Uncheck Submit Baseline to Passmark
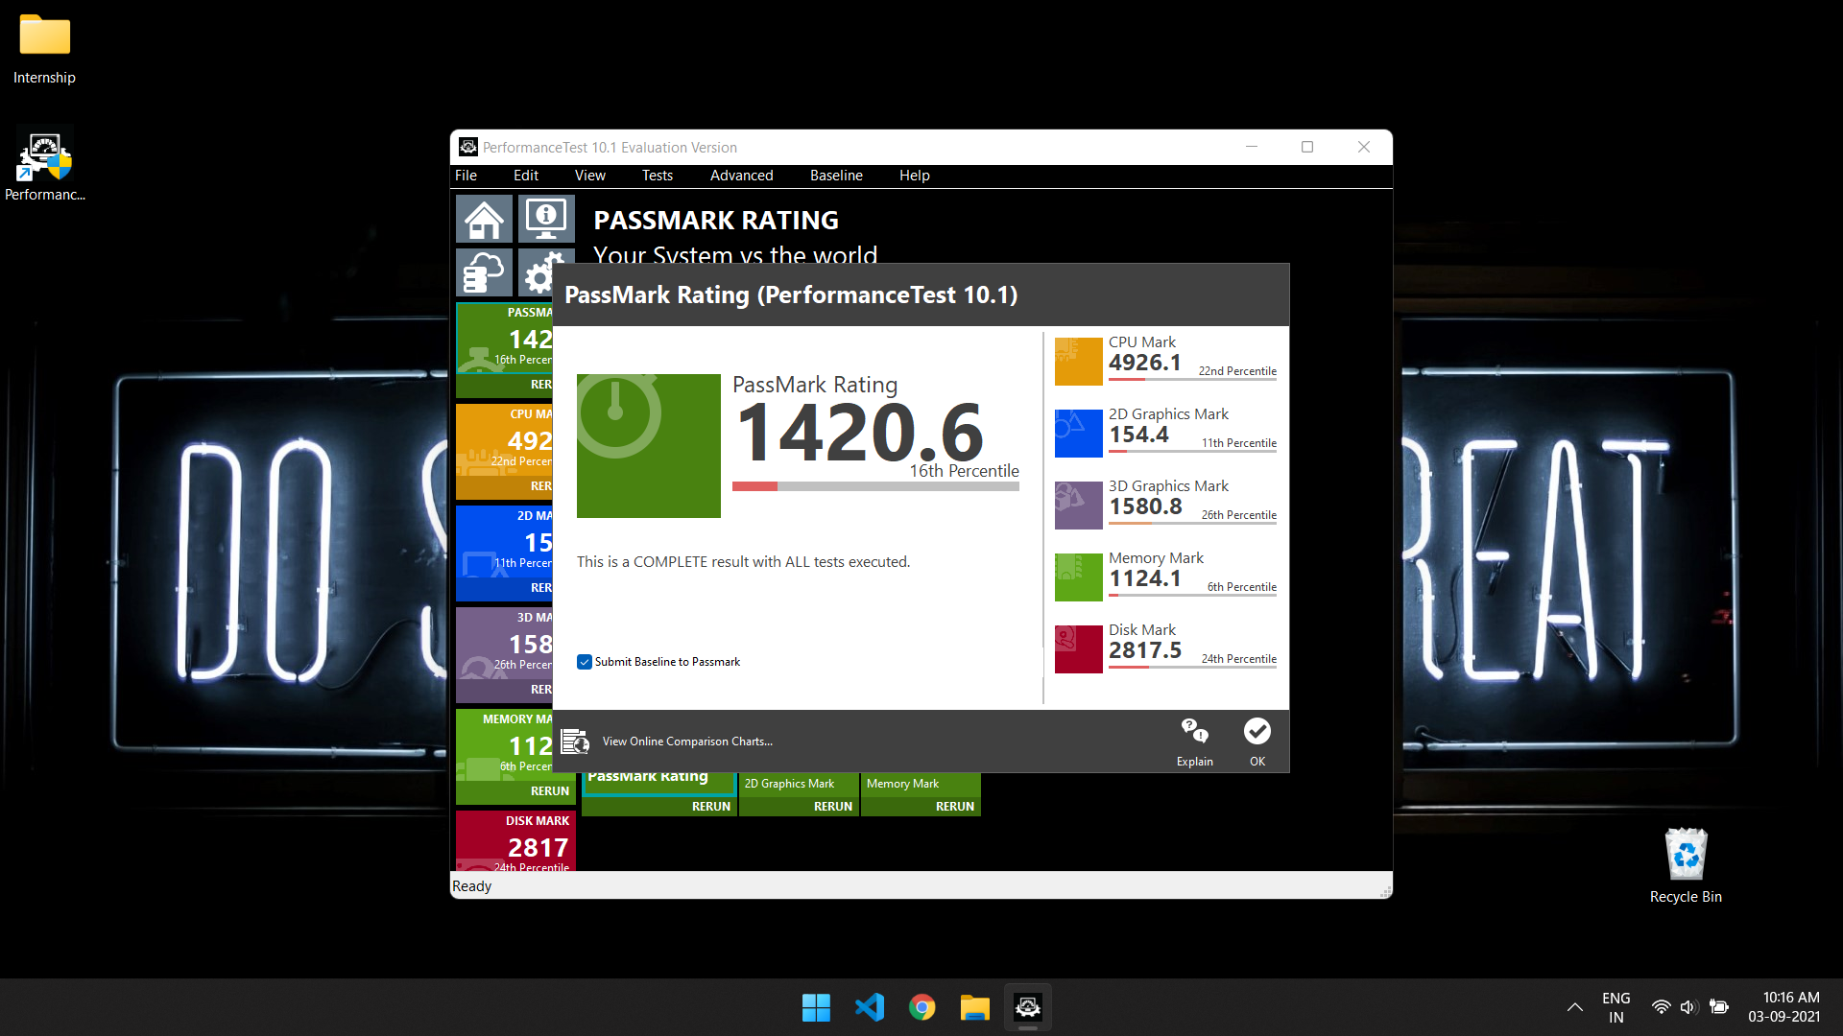Image resolution: width=1843 pixels, height=1036 pixels. coord(585,662)
